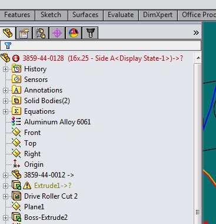Click the Plane1 plane icon
Image resolution: width=216 pixels, height=224 pixels.
[16, 206]
